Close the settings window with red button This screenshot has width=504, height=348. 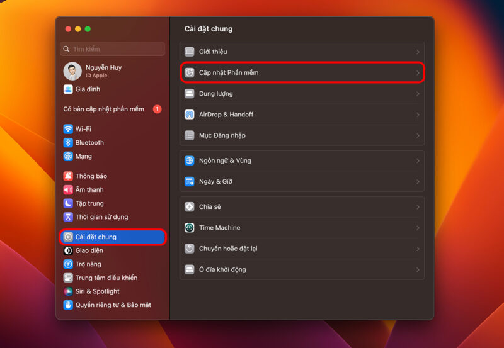68,29
